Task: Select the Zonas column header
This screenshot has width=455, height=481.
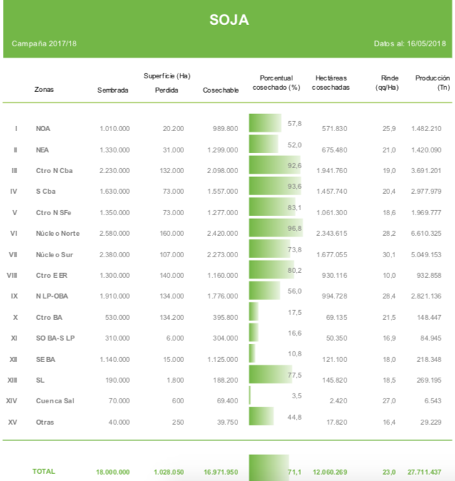Action: (44, 90)
